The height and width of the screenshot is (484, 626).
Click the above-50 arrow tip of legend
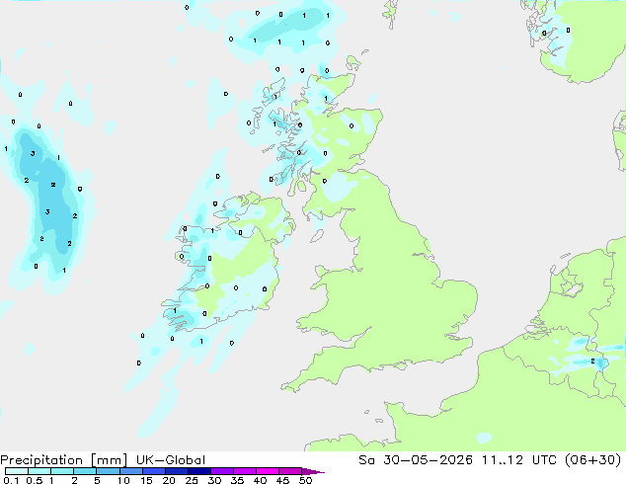point(313,471)
